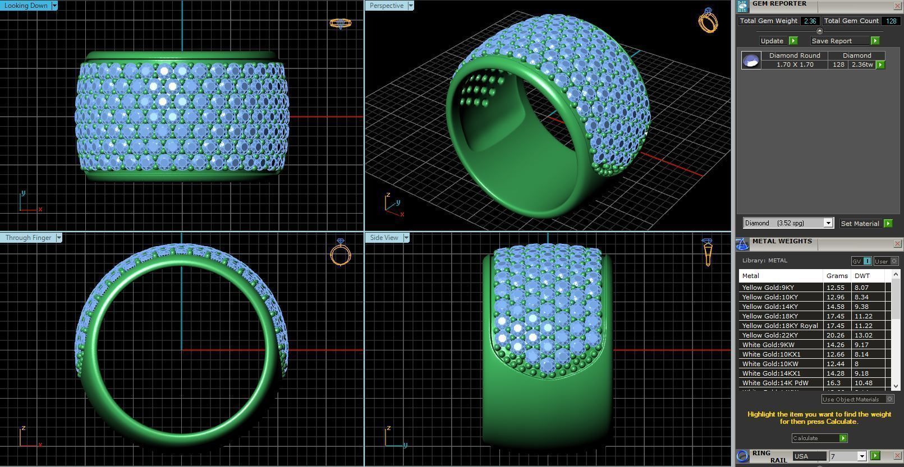The height and width of the screenshot is (467, 904).
Task: Click the Set Material button
Action: click(860, 224)
